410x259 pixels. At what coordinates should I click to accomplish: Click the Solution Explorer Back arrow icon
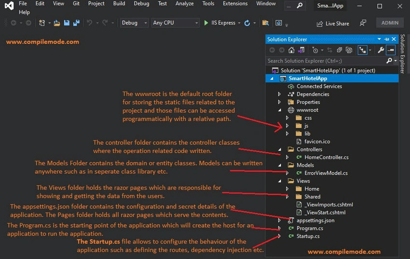coord(272,50)
